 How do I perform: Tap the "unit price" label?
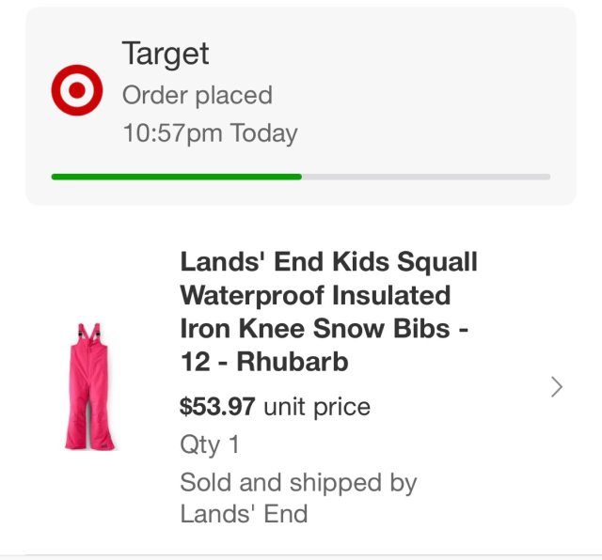coord(317,407)
